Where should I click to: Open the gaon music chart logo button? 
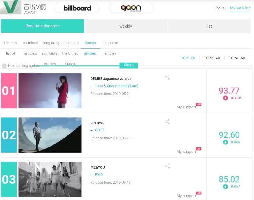[131, 8]
